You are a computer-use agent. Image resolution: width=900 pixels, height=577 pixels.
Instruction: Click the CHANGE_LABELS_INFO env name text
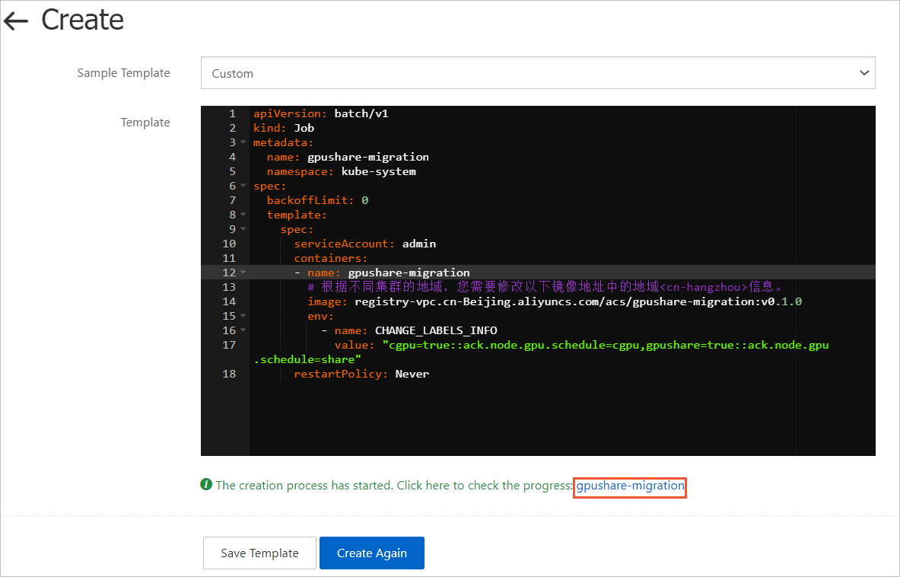[436, 330]
